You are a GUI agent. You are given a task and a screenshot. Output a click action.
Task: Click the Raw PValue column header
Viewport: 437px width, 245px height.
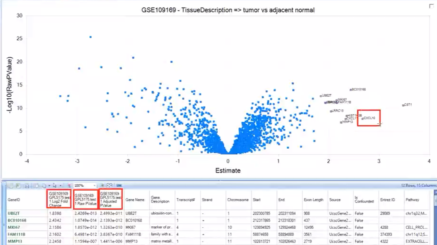point(85,199)
